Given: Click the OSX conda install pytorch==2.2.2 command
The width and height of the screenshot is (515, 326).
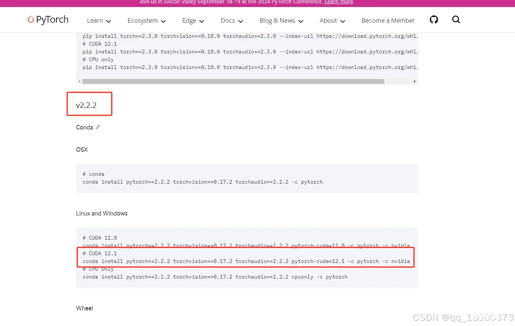Looking at the screenshot, I should tap(203, 182).
